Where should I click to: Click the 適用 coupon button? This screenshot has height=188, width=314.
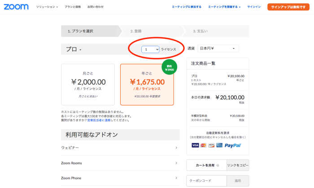(x=238, y=181)
